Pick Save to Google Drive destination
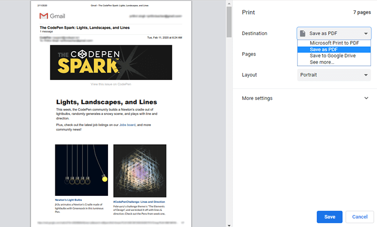 coord(334,56)
